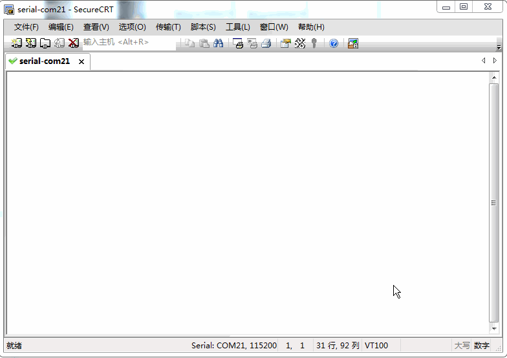The image size is (507, 358).
Task: Open the 文件(F) menu
Action: [26, 27]
